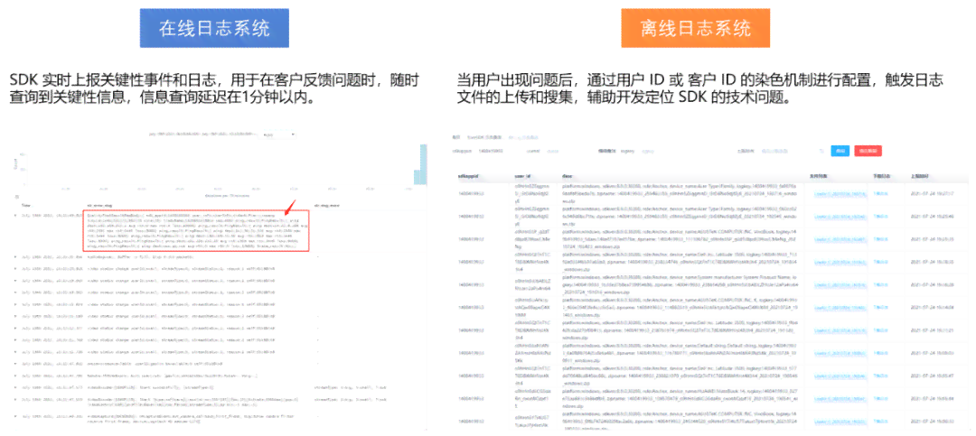Click the red reset button

[868, 151]
